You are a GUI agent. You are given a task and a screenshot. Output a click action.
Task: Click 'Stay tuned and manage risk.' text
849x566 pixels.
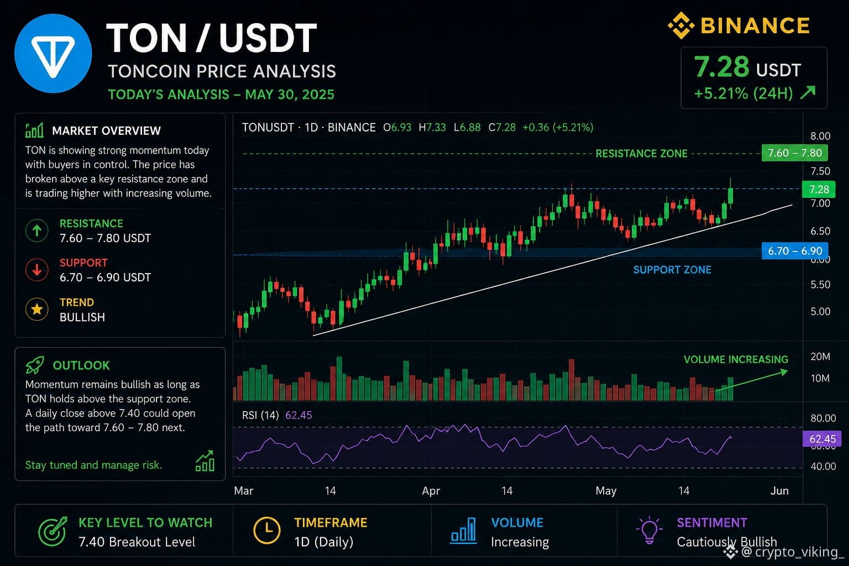click(x=93, y=465)
